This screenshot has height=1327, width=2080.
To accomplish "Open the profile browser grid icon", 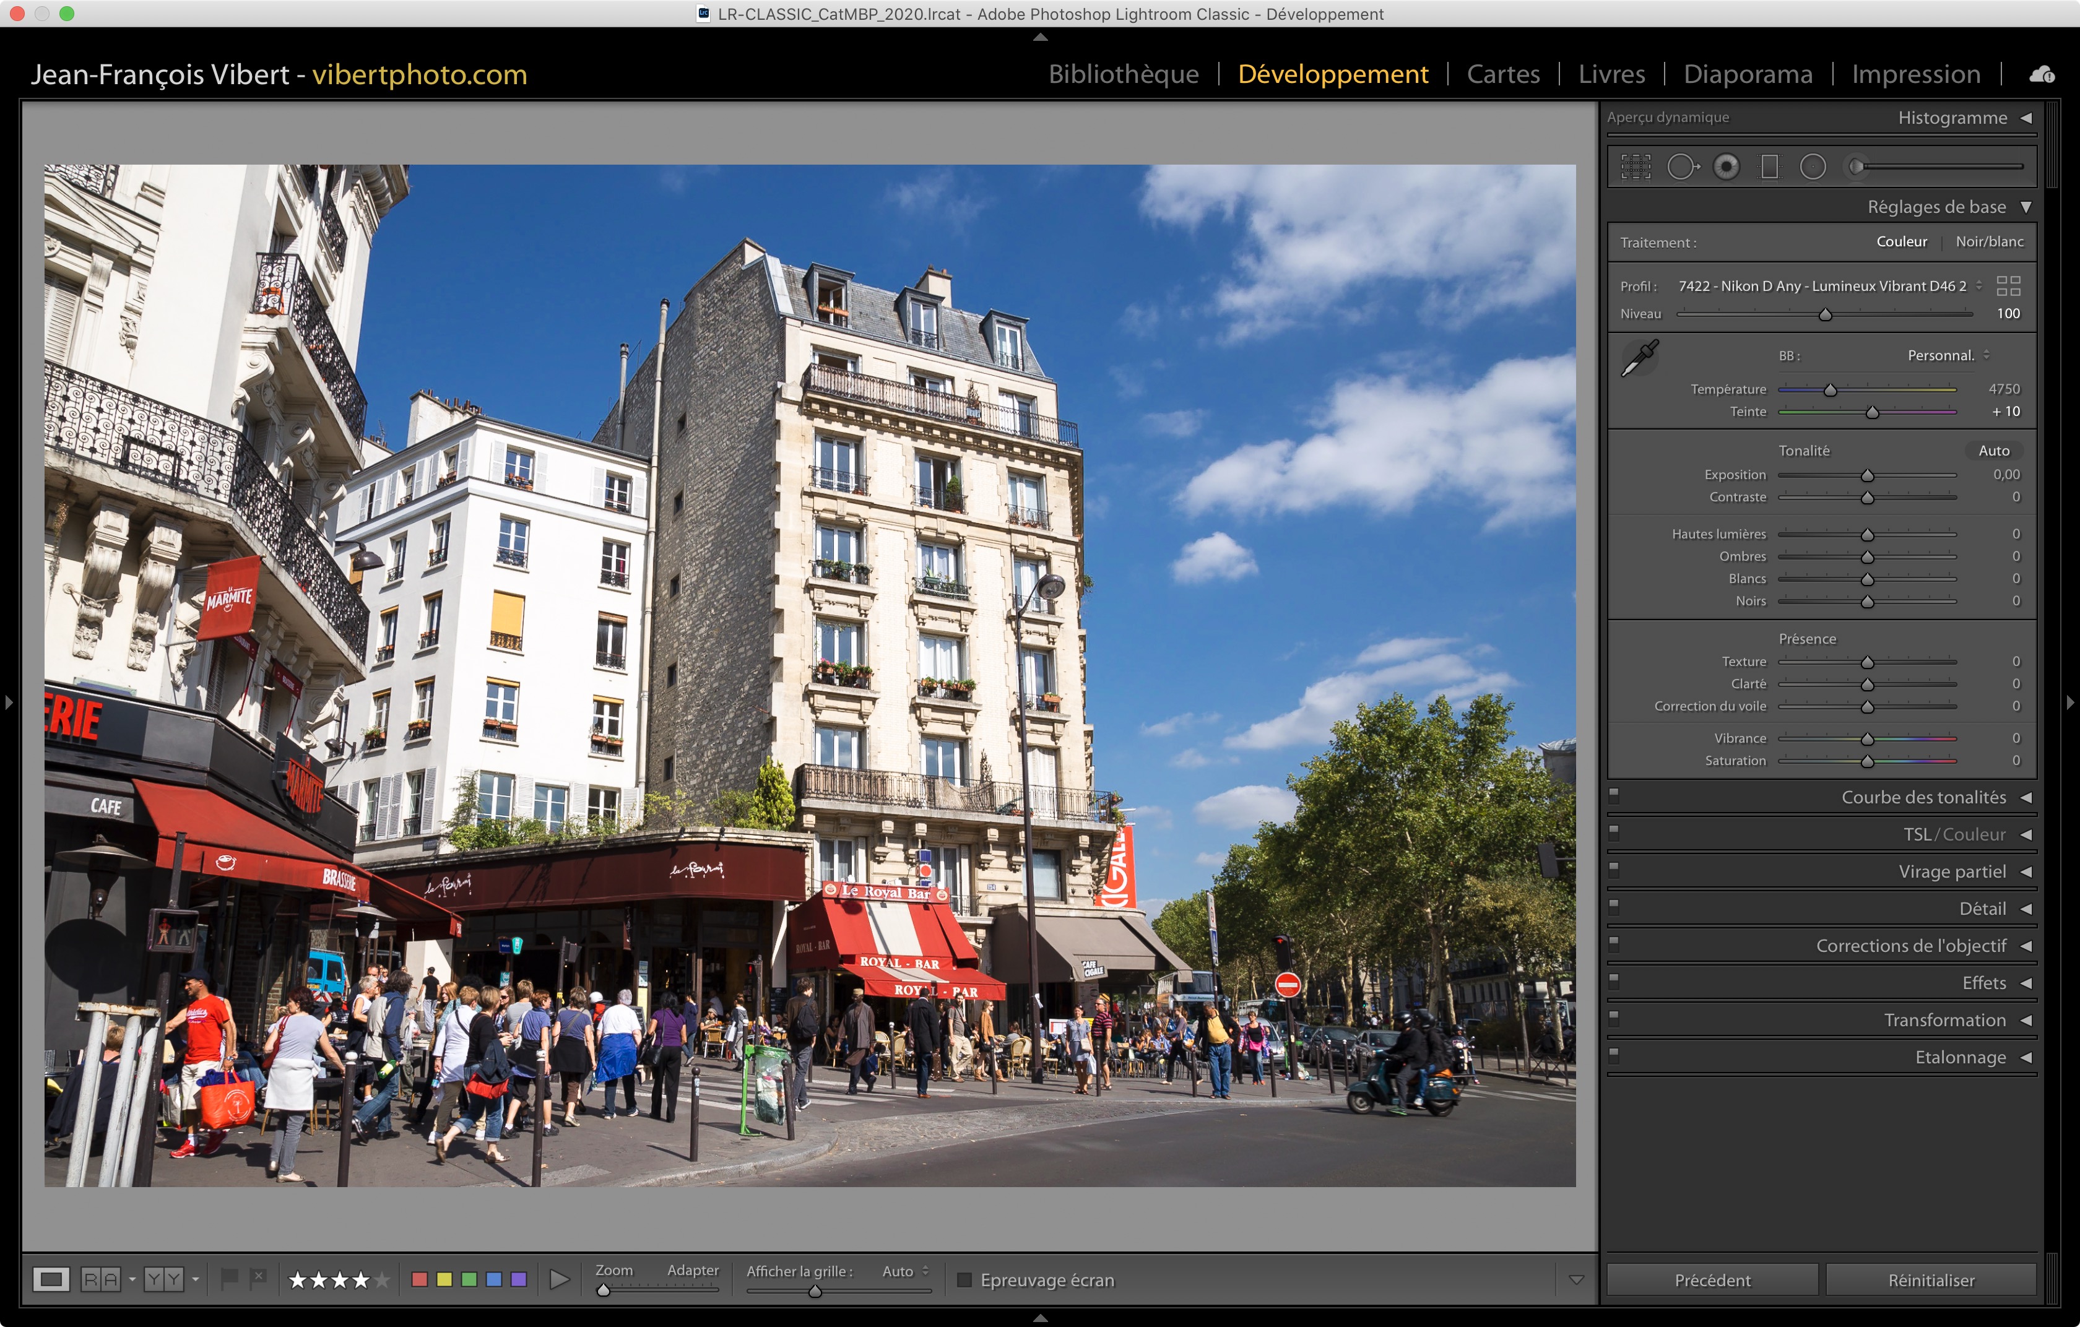I will (2008, 286).
